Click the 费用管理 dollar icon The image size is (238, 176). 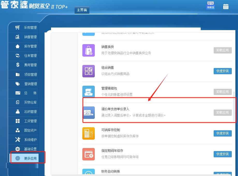click(x=18, y=65)
